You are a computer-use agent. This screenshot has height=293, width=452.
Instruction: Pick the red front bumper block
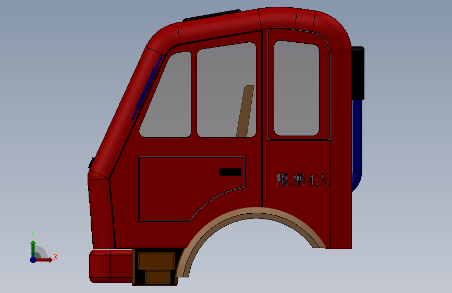tap(111, 266)
